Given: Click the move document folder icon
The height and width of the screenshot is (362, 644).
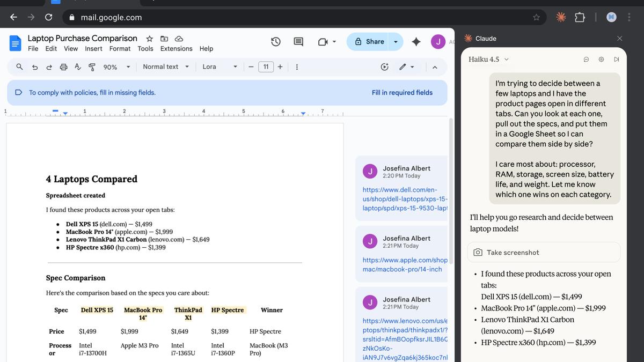Looking at the screenshot, I should pos(164,39).
